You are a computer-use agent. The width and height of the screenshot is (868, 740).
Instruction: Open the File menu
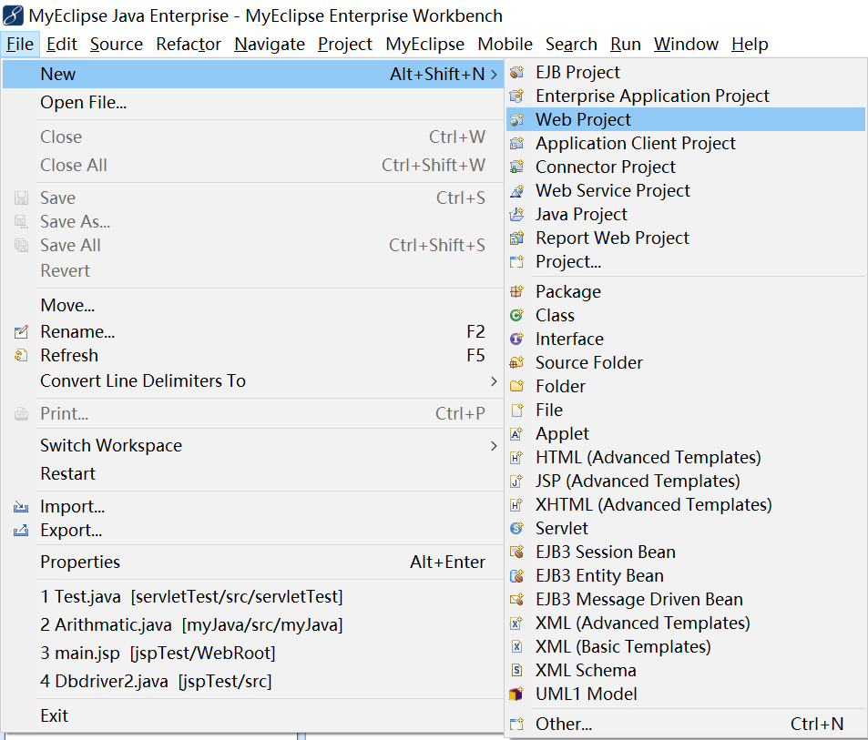pos(20,45)
